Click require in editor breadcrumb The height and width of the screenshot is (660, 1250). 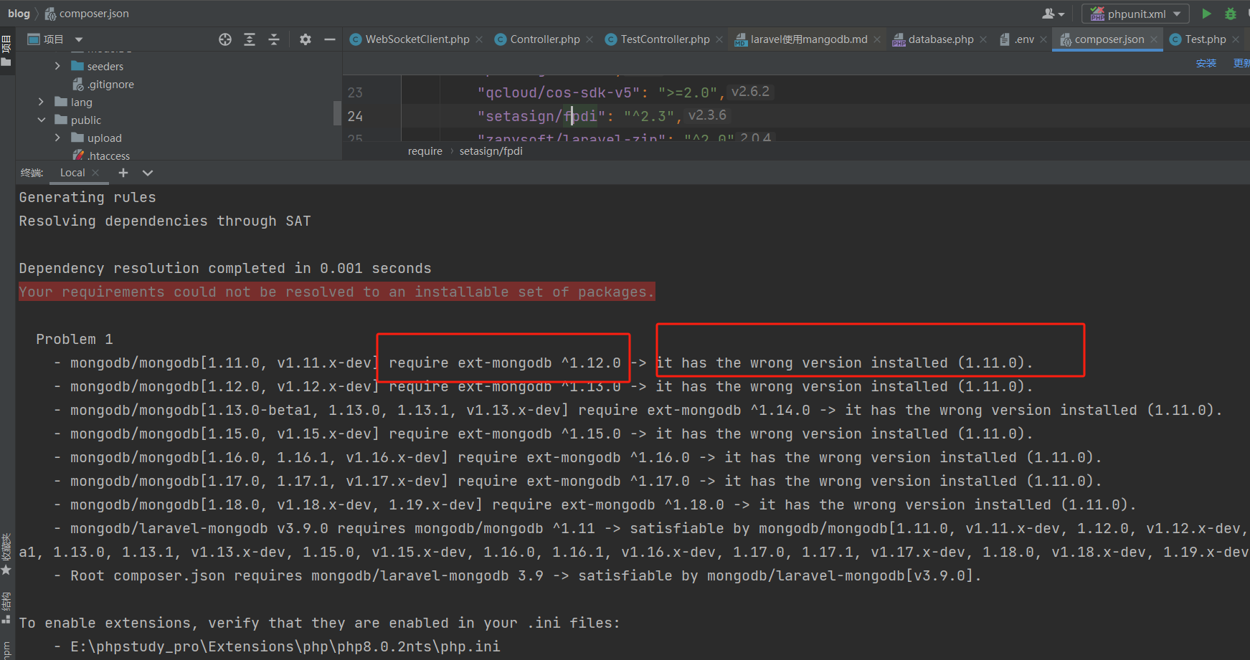point(425,151)
